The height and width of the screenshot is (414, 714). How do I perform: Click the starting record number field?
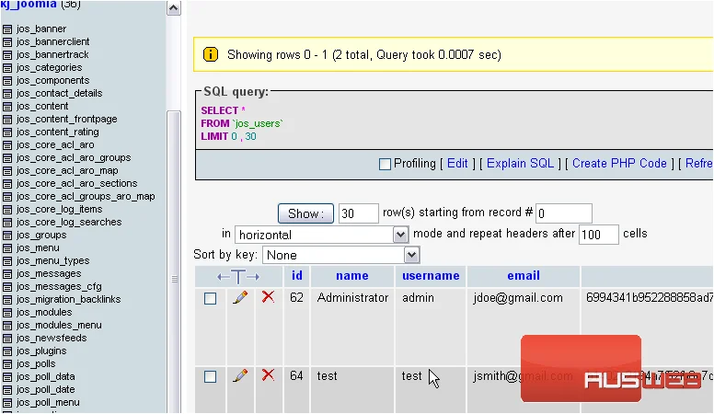(x=564, y=213)
